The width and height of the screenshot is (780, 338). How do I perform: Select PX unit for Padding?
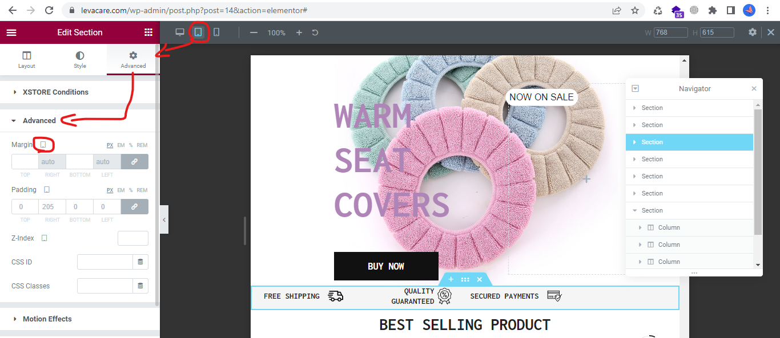pyautogui.click(x=110, y=190)
